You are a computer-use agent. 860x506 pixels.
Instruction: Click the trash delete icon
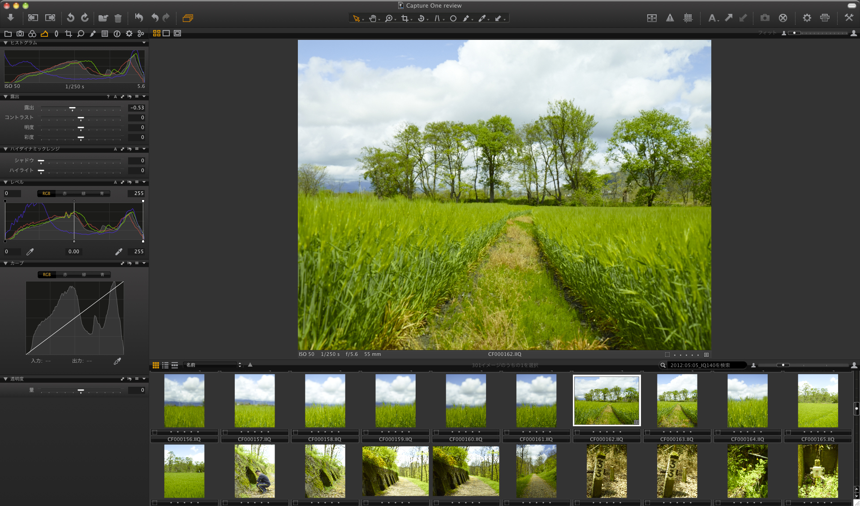tap(118, 18)
